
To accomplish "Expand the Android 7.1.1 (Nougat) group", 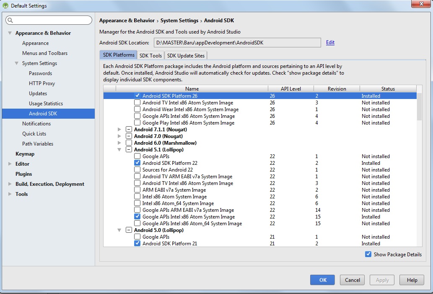I will 120,130.
